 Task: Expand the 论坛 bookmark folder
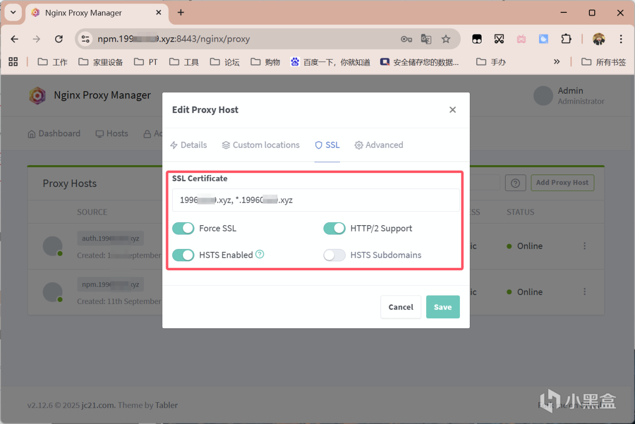click(225, 62)
